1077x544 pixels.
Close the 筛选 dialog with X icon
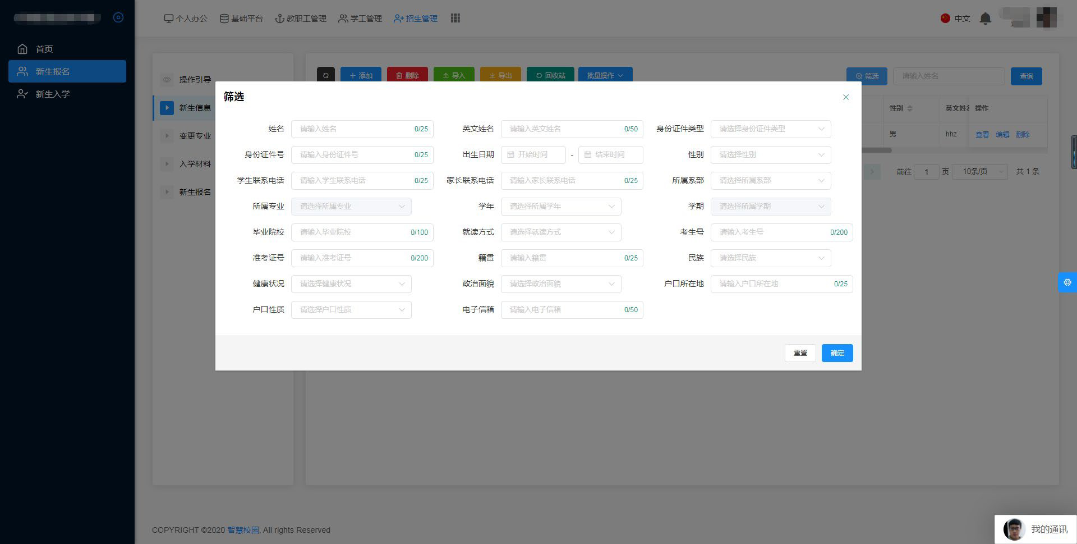(845, 97)
